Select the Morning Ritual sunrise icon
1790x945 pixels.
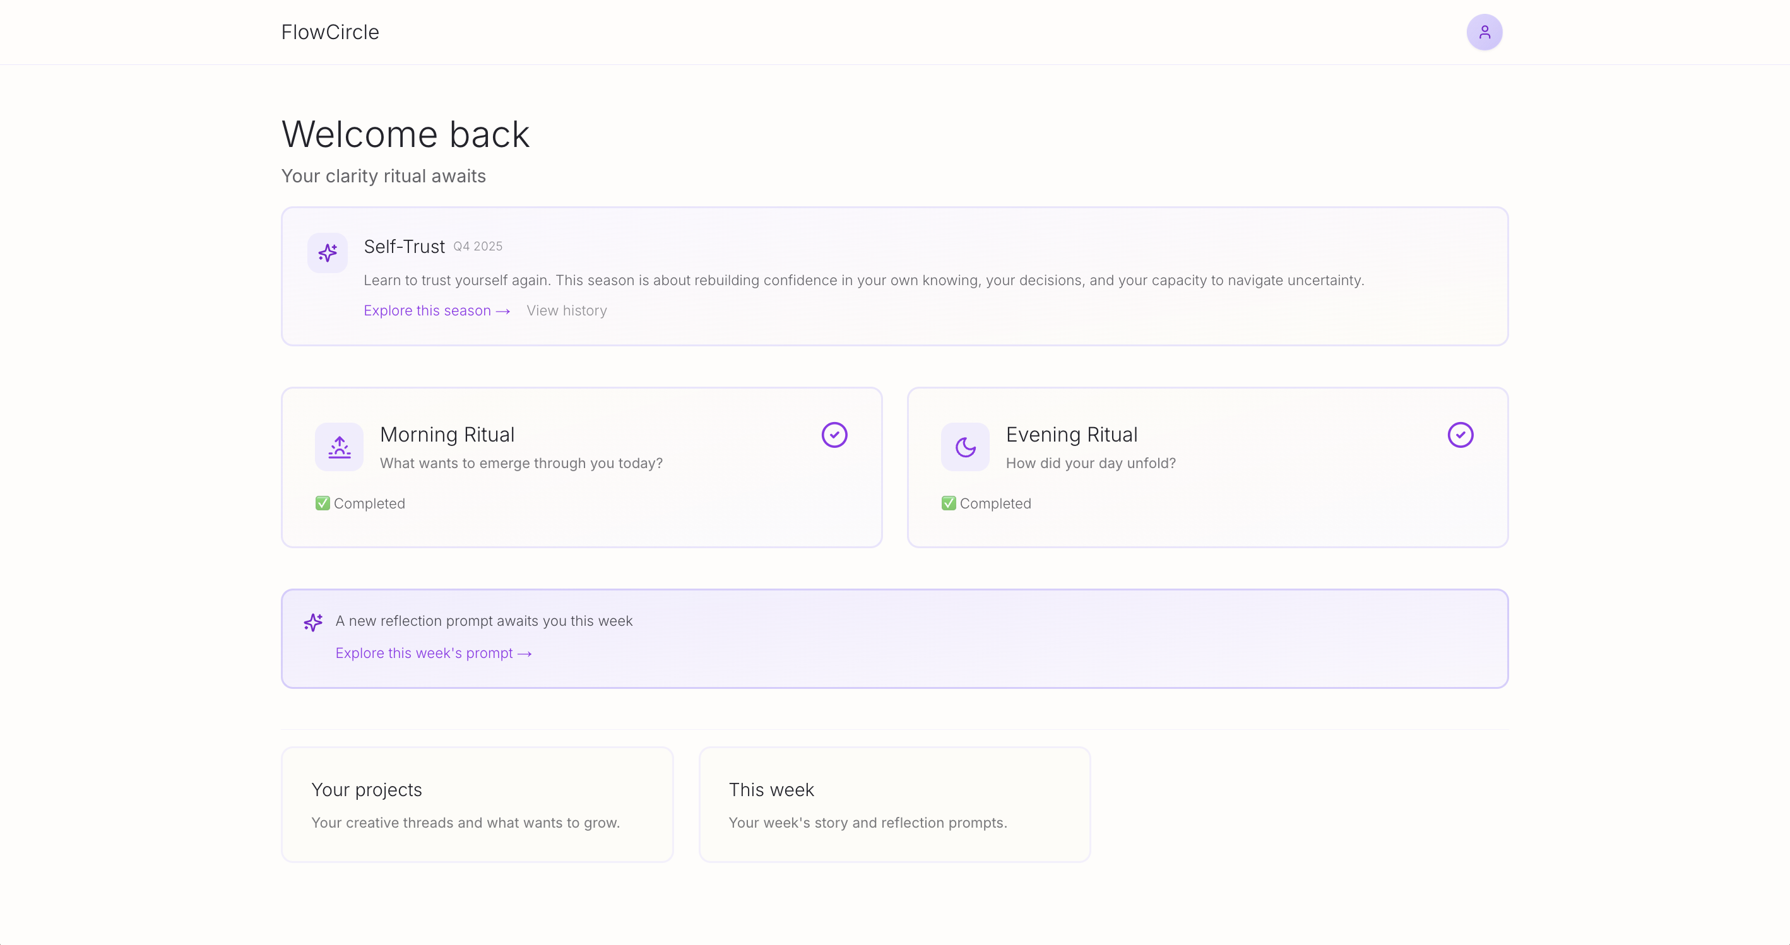click(x=338, y=447)
